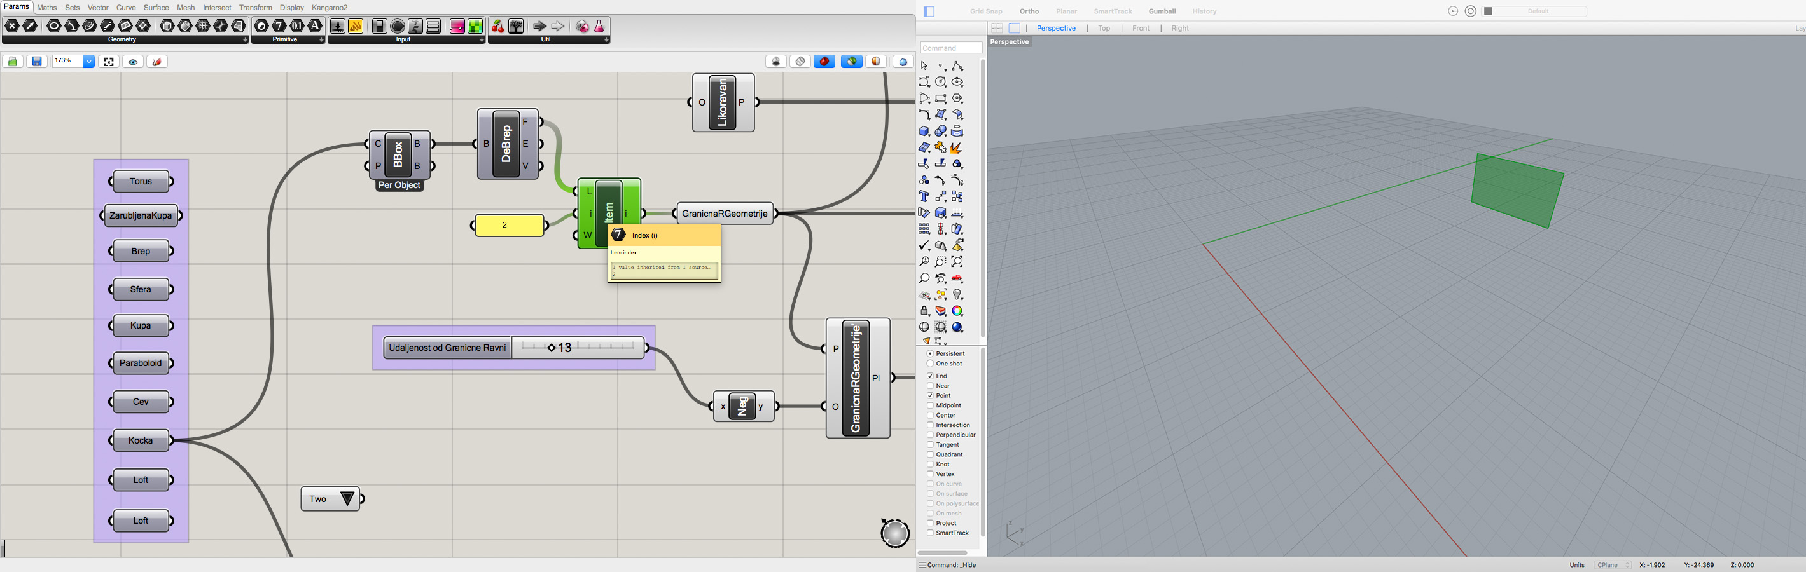Open the Default layer dropdown in Rhino

(1534, 11)
